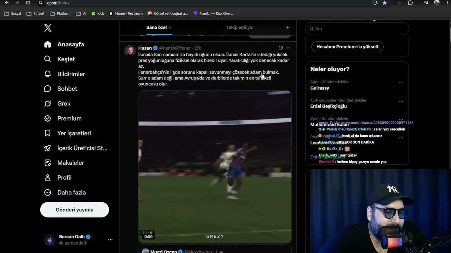This screenshot has height=253, width=451.
Task: Open the Erdal Beşikçioğlu trending topic
Action: (x=328, y=106)
